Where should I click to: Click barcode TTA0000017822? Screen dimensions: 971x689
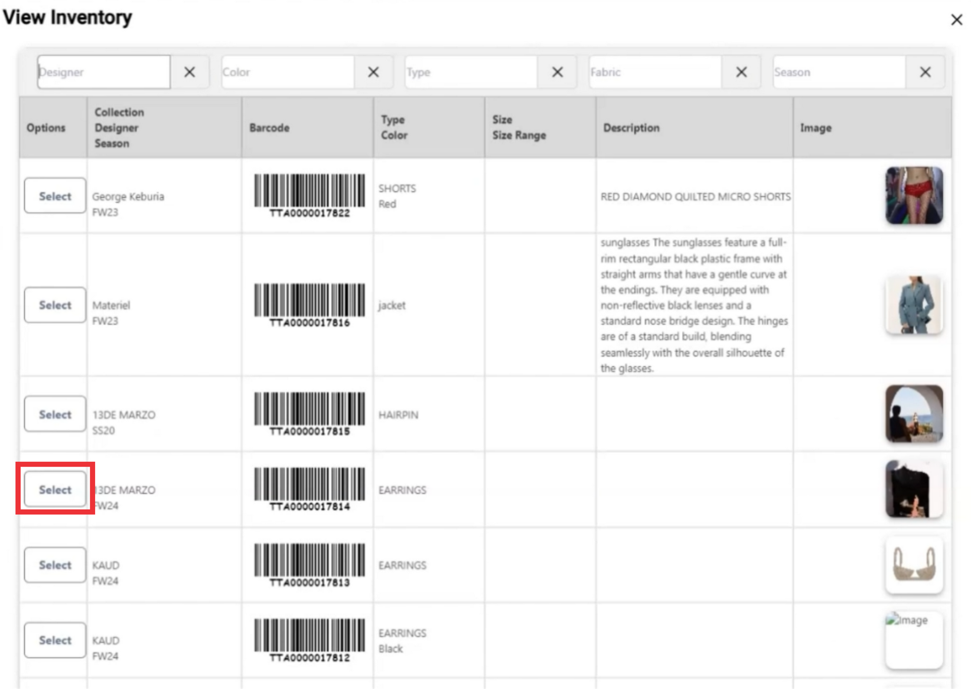pos(310,196)
